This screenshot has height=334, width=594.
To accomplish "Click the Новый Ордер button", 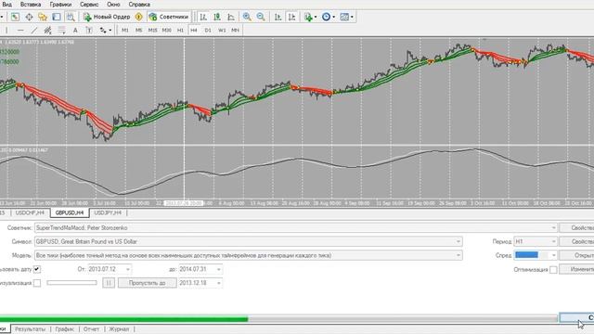I will 107,17.
